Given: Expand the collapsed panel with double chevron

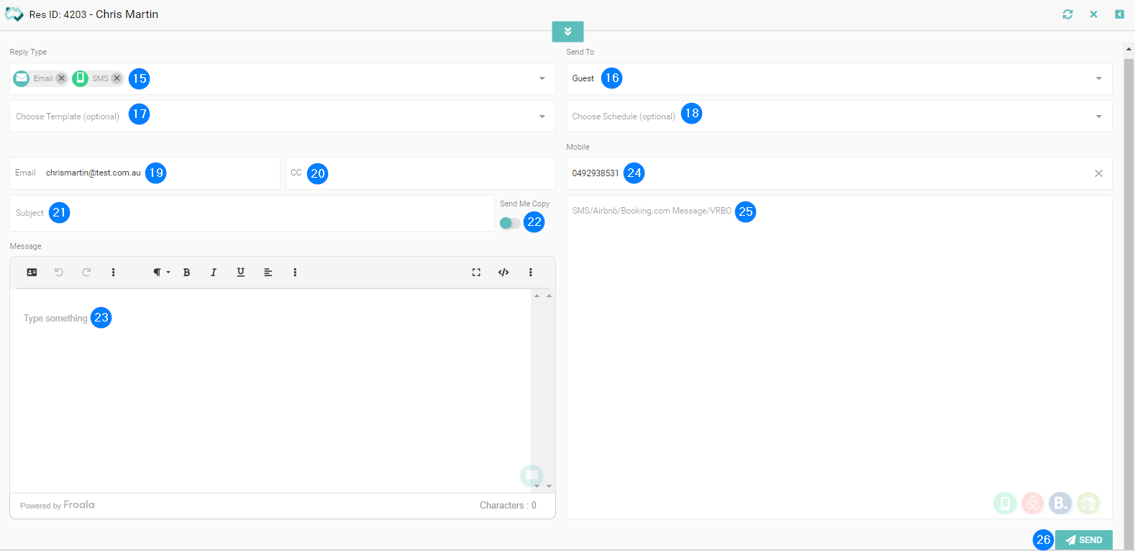Looking at the screenshot, I should click(x=567, y=32).
